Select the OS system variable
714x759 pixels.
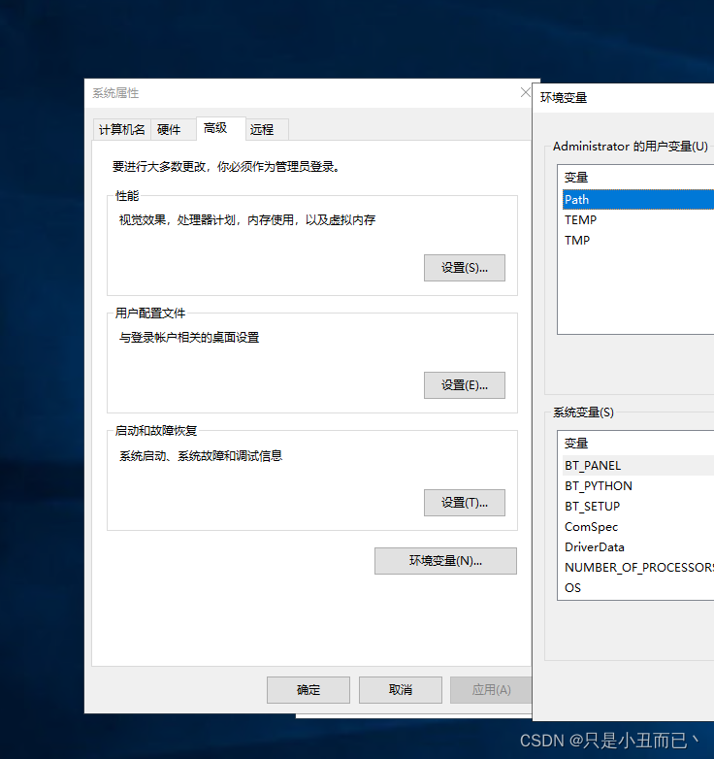pyautogui.click(x=638, y=587)
